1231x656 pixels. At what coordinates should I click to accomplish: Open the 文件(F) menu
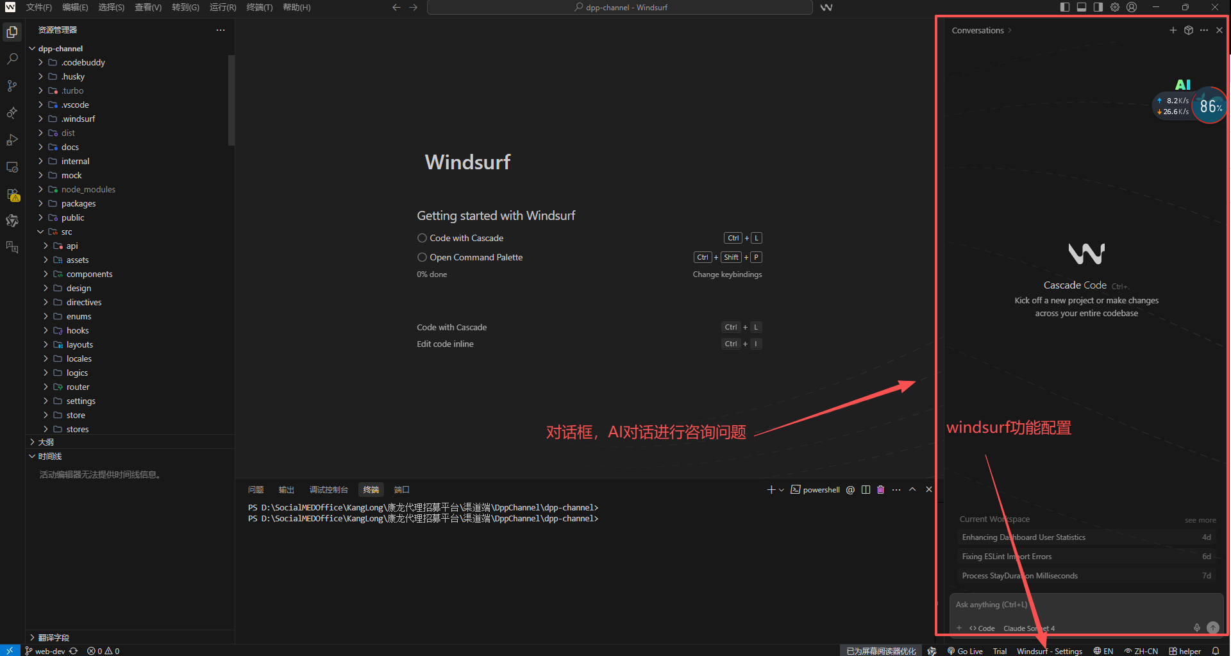(x=39, y=7)
